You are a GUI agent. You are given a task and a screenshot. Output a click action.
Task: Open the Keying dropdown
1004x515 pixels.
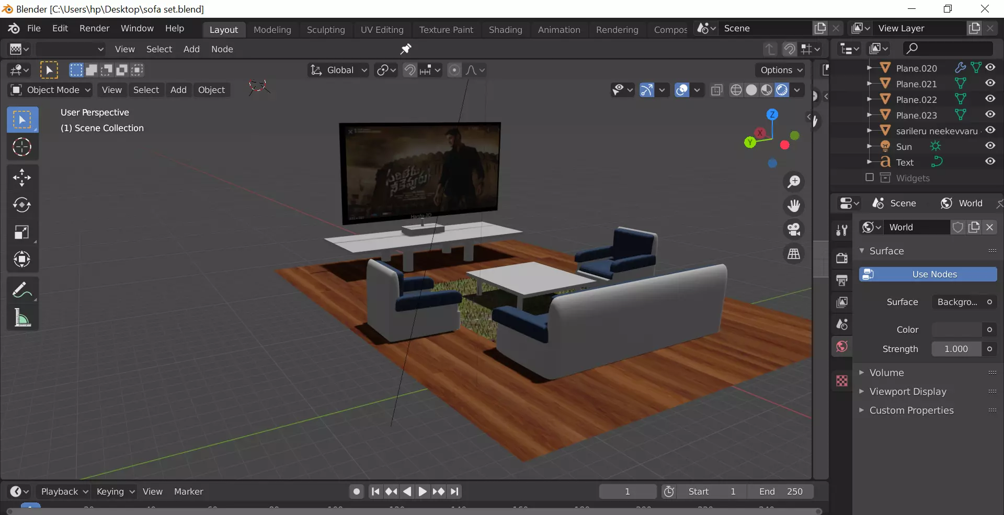pyautogui.click(x=116, y=491)
